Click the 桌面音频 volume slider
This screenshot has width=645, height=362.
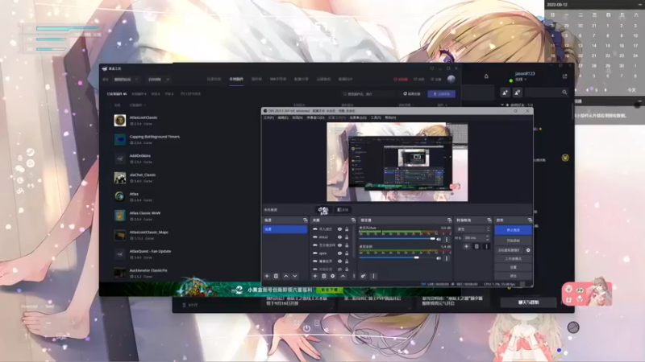[x=397, y=257]
